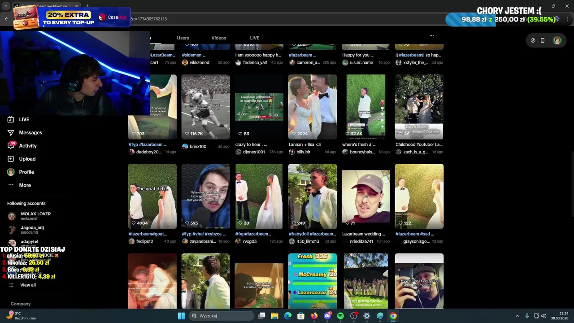Click the speaker volume tray icon
This screenshot has height=323, width=574.
pyautogui.click(x=544, y=316)
